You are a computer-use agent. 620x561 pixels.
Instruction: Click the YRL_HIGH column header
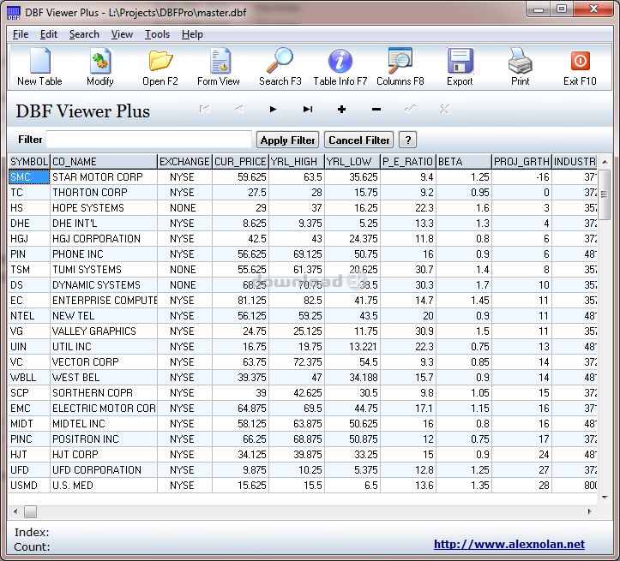point(297,162)
